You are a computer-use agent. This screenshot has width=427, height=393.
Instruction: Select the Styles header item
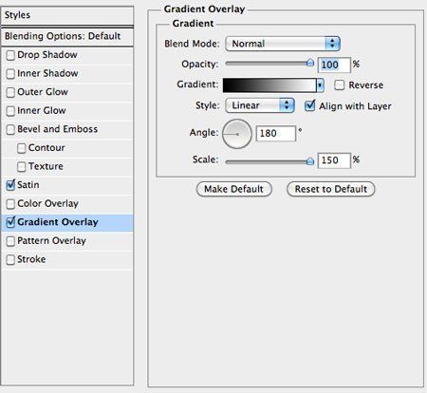[67, 16]
